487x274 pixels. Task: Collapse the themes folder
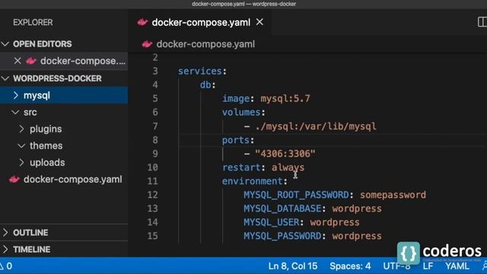21,145
